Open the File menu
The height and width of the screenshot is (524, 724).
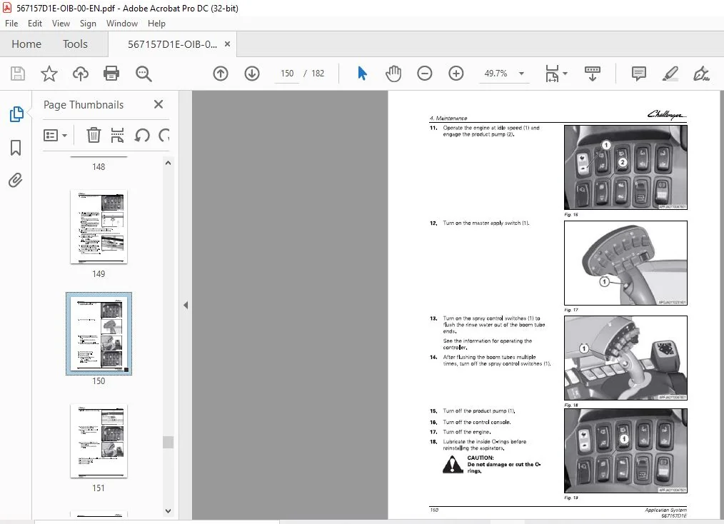11,24
